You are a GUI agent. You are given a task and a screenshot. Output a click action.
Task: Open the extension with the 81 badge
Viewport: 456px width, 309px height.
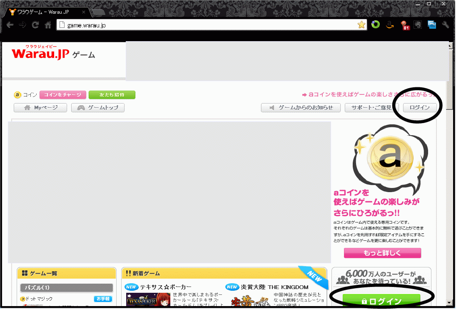coord(405,25)
